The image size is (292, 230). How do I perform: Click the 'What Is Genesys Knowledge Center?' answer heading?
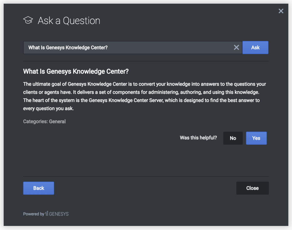tap(76, 72)
